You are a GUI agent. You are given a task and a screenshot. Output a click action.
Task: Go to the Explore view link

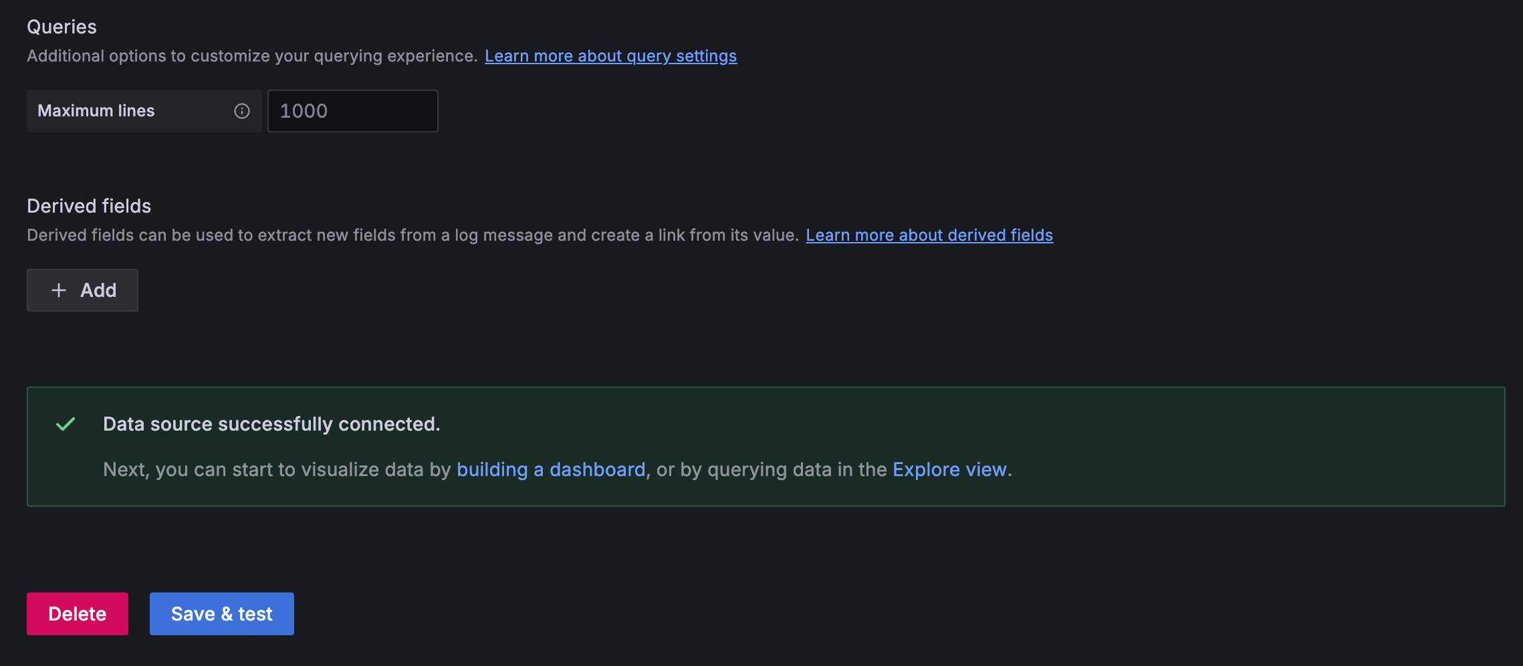pos(949,469)
